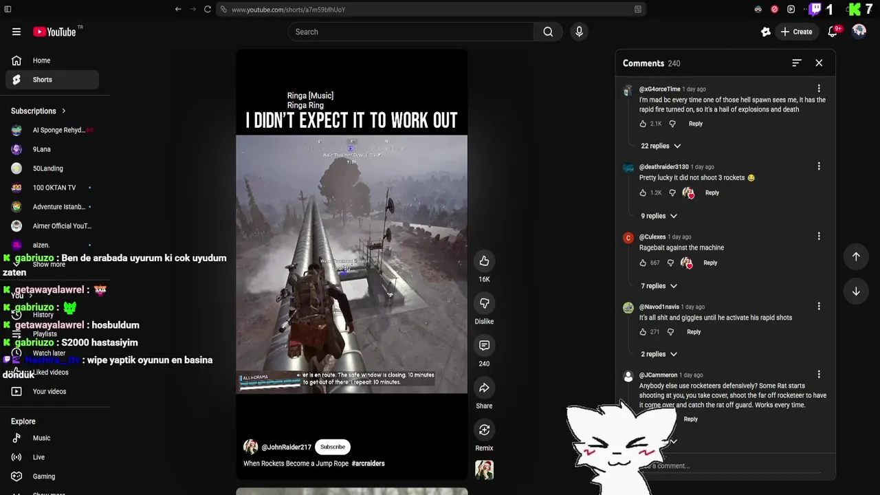The height and width of the screenshot is (495, 880).
Task: Open the @JohnRaider217 channel link
Action: [286, 447]
